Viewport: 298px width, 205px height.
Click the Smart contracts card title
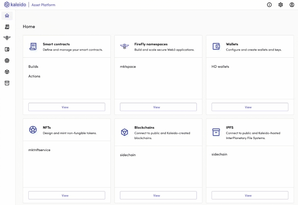pos(56,44)
